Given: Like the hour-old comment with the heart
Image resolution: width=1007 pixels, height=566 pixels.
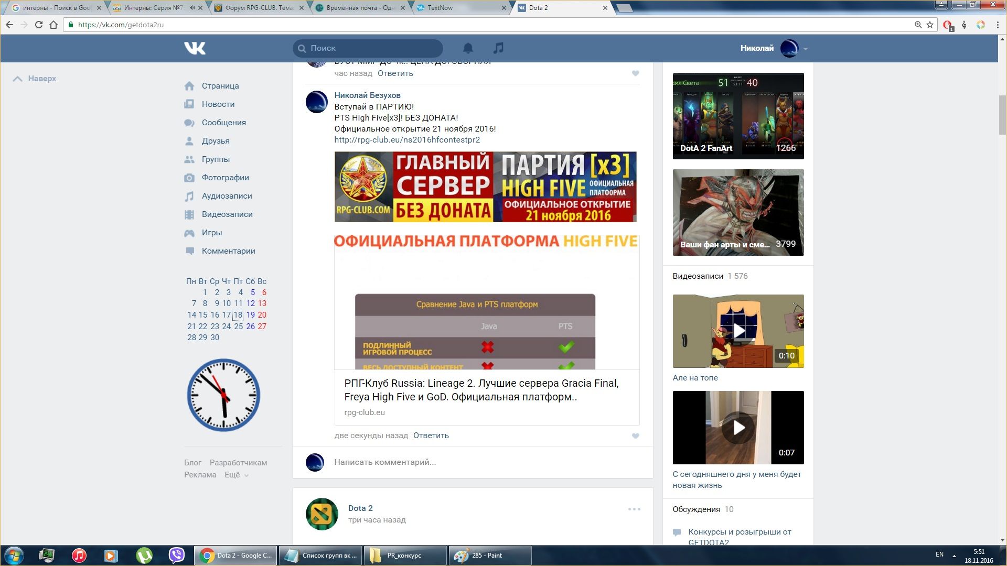Looking at the screenshot, I should click(x=635, y=73).
